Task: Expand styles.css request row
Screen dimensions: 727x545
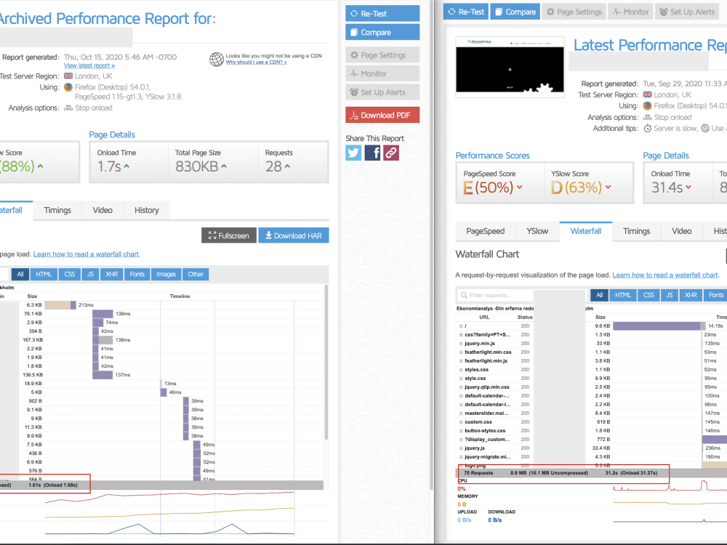Action: click(461, 370)
